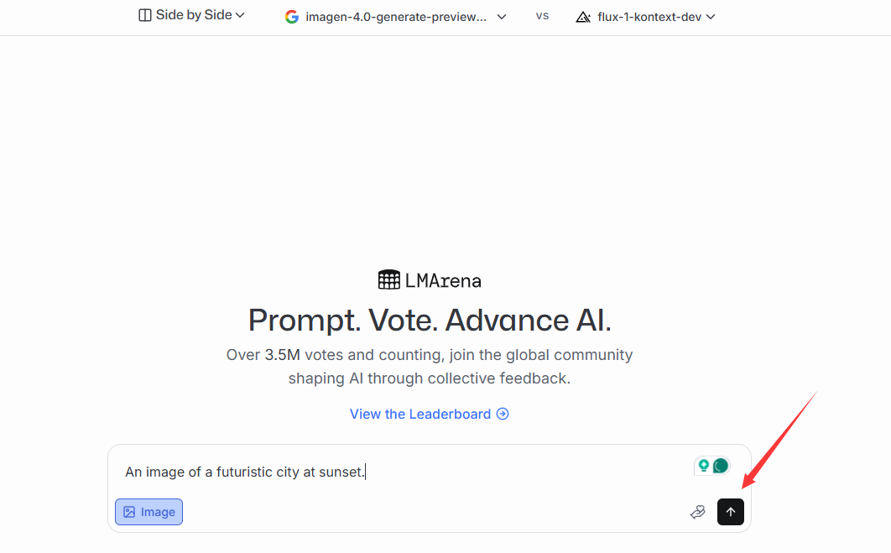Image resolution: width=891 pixels, height=553 pixels.
Task: Click the circled arrow after Leaderboard
Action: (x=503, y=414)
